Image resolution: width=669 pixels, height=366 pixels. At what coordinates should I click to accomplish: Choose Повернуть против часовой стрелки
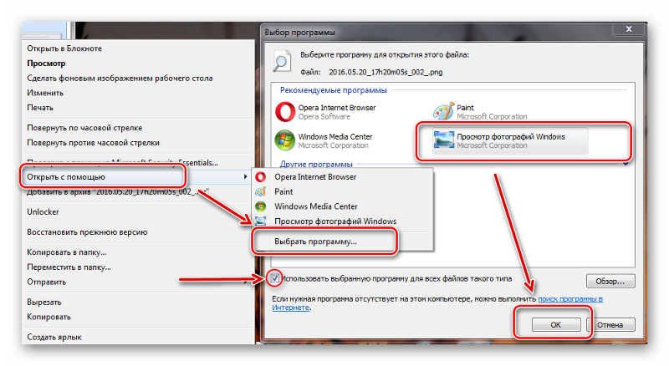93,143
